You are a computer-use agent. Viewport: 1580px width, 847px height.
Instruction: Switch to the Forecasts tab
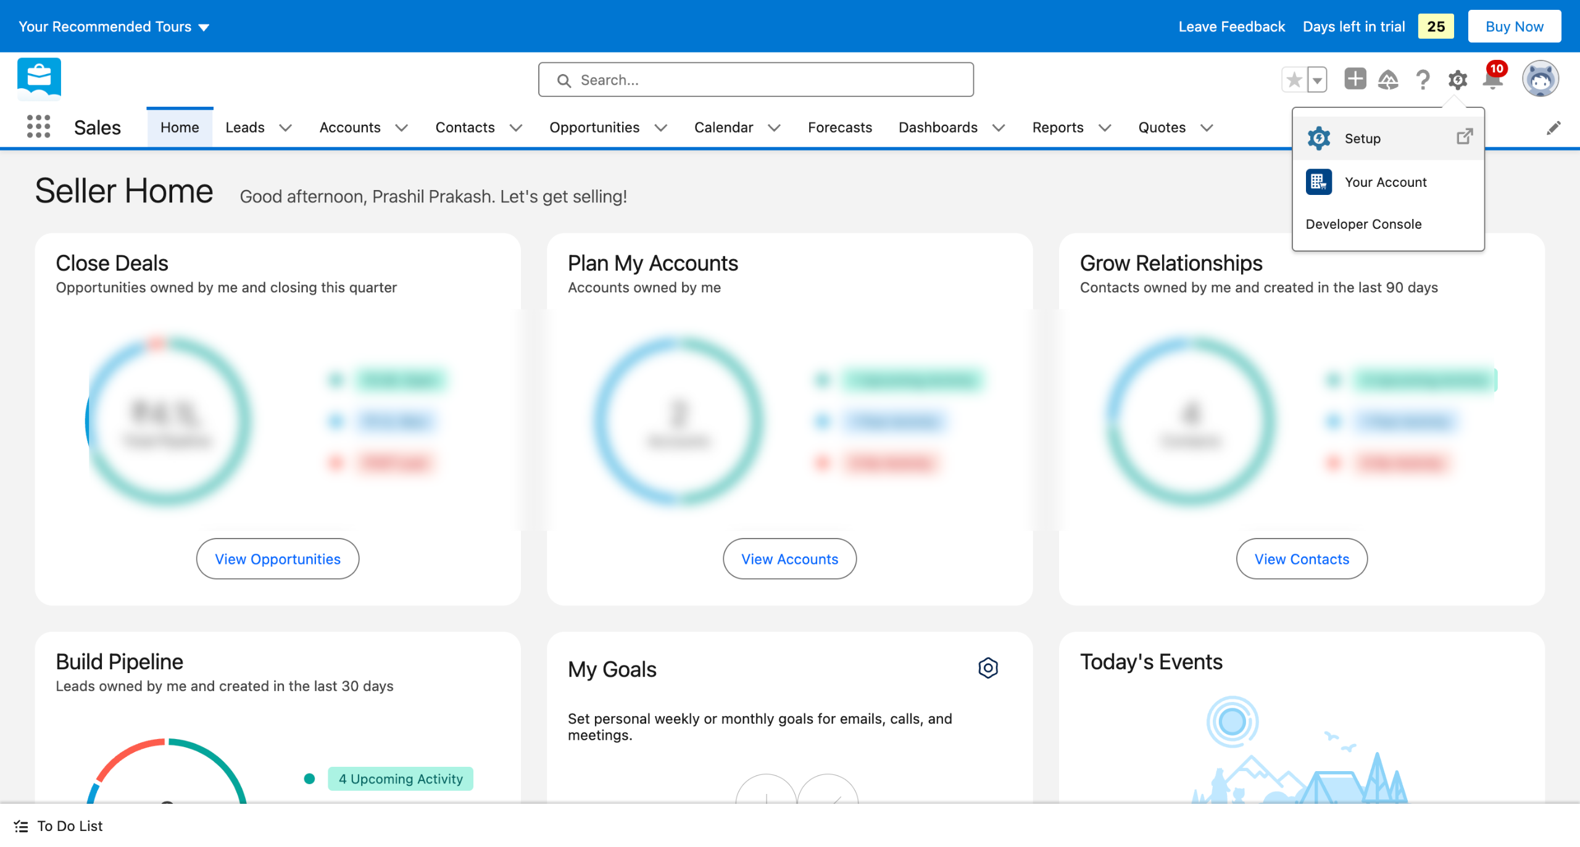click(x=839, y=128)
